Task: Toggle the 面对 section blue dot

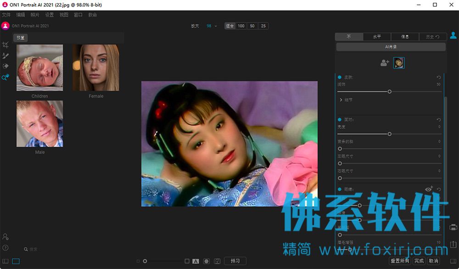Action: [x=340, y=120]
